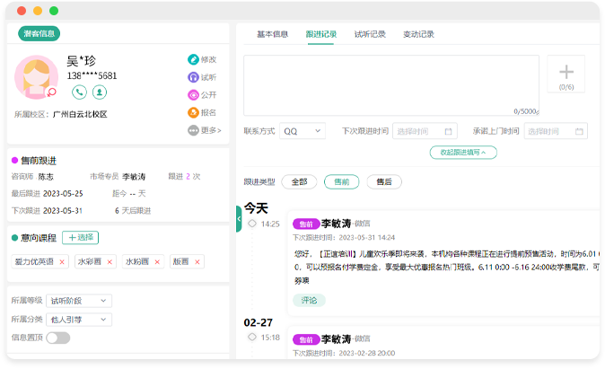This screenshot has width=605, height=369.
Task: Click the 修改 edit icon
Action: tap(193, 59)
